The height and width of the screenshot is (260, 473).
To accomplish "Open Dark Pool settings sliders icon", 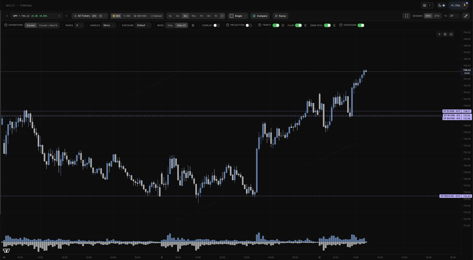I will point(334,25).
